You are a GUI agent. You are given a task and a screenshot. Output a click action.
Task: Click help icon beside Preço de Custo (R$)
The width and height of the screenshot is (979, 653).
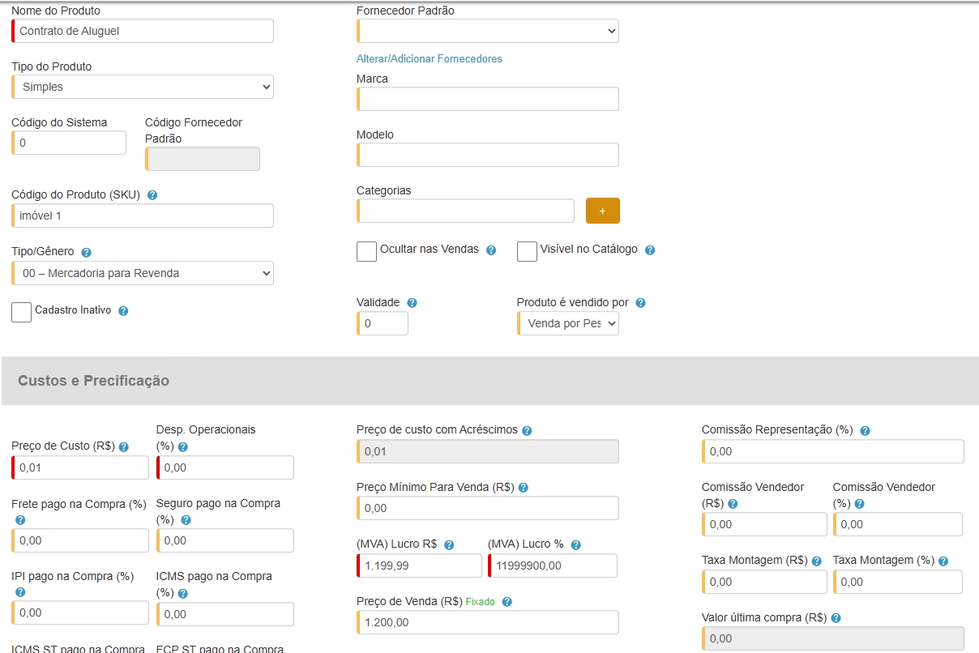124,447
